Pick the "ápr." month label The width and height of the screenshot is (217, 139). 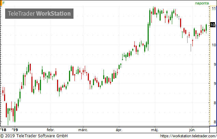(119, 130)
